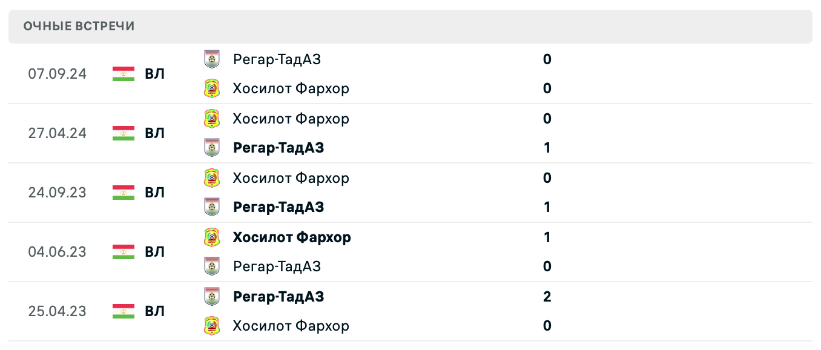The height and width of the screenshot is (350, 821).
Task: Click Регар-ТадАЗ logo in 07.09.24 match
Action: click(212, 59)
